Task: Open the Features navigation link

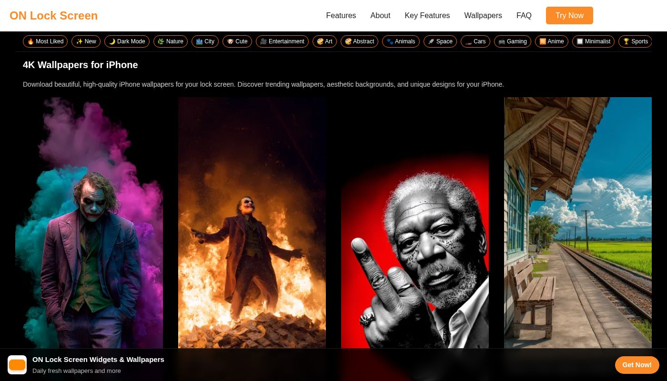Action: click(341, 16)
